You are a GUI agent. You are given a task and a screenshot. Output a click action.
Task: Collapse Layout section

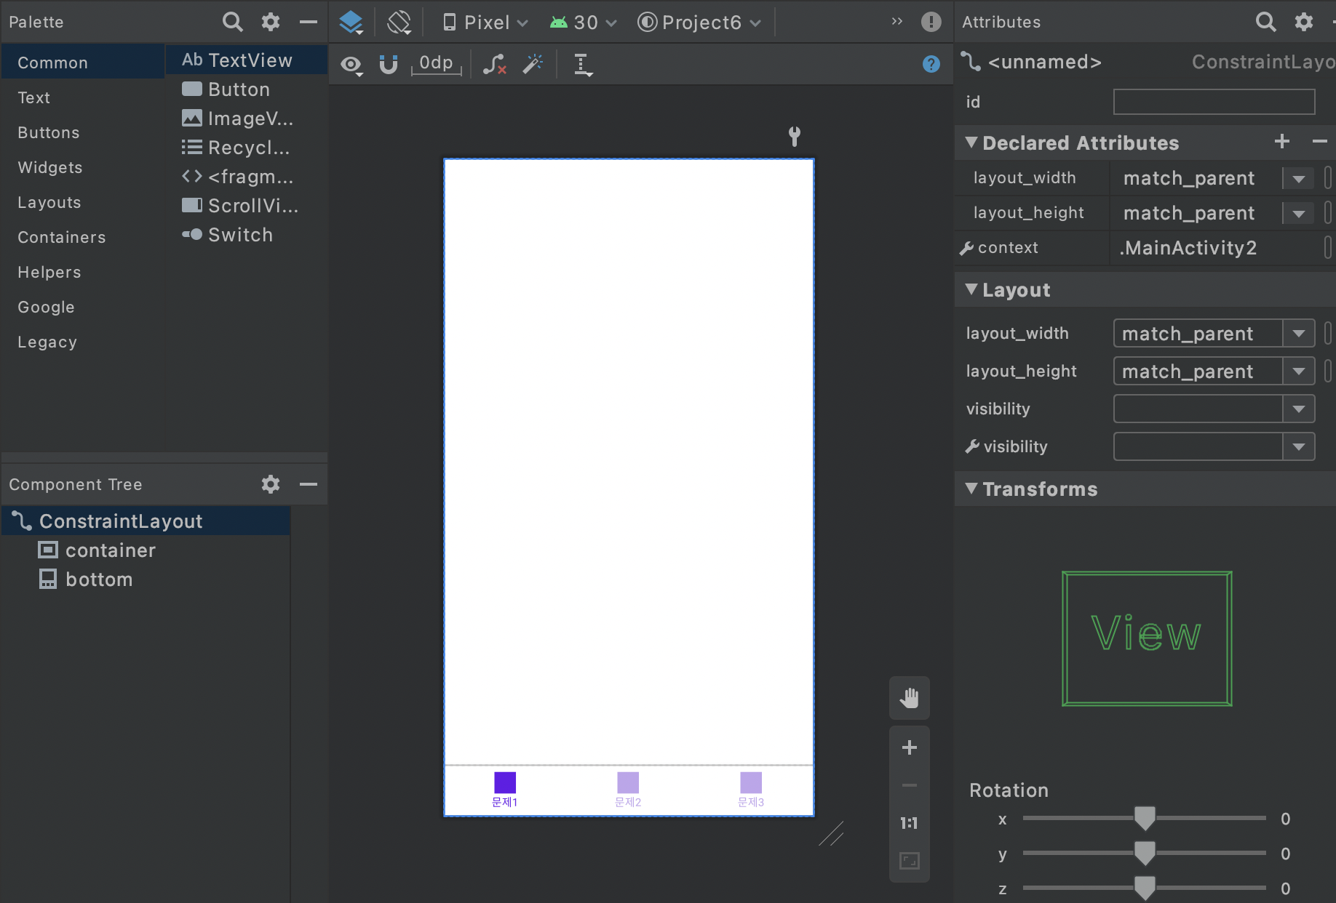pos(971,289)
